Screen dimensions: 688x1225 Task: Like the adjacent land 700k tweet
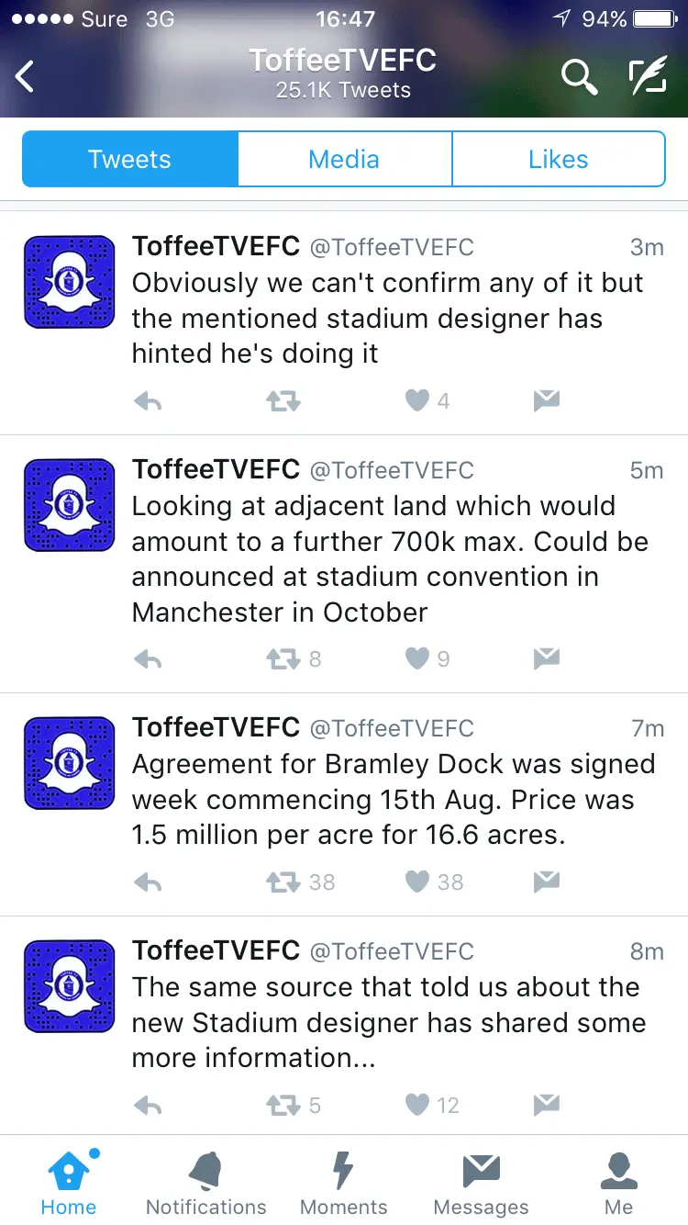click(417, 658)
